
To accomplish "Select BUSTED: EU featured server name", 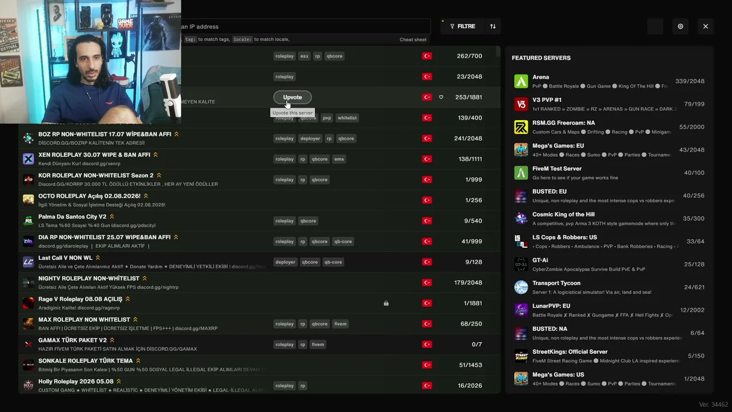I will pyautogui.click(x=550, y=192).
